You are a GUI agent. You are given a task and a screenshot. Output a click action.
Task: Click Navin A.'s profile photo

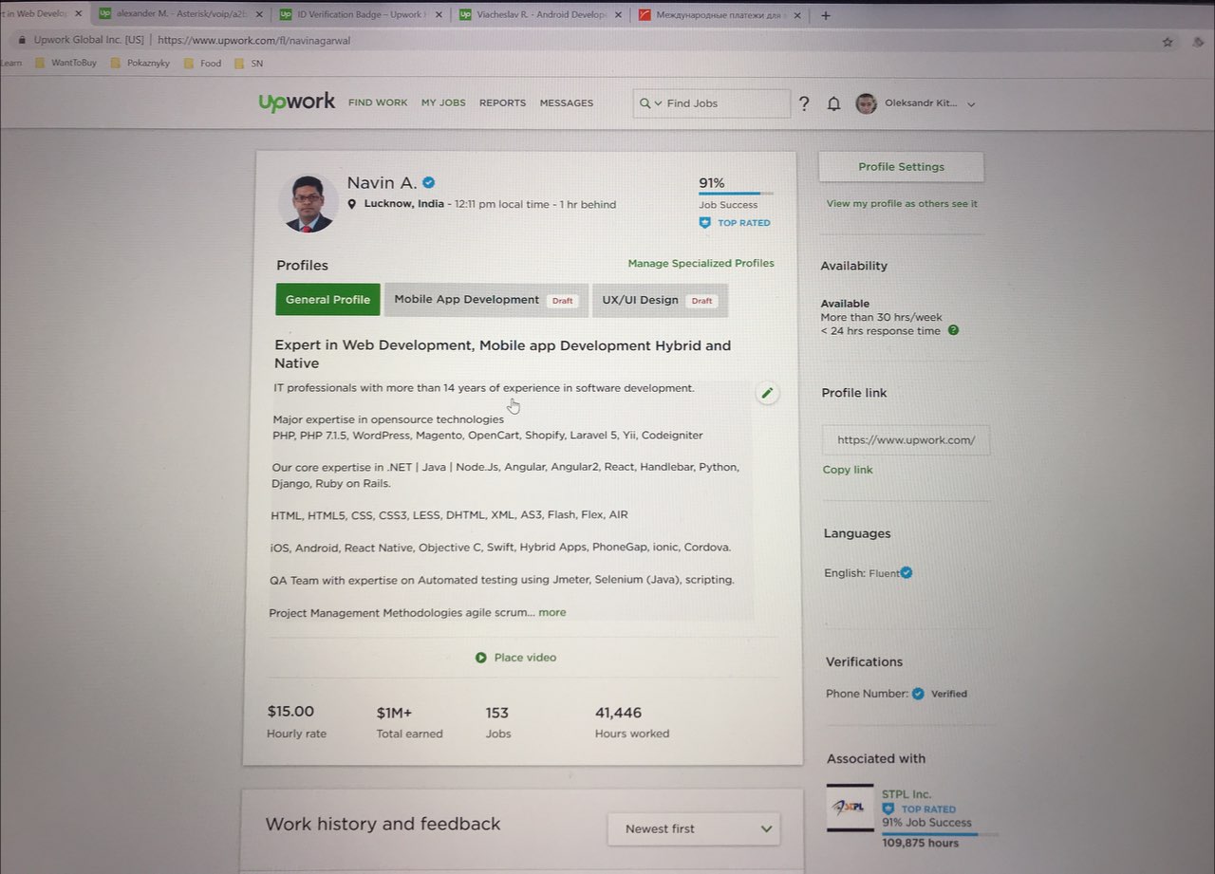pyautogui.click(x=308, y=203)
